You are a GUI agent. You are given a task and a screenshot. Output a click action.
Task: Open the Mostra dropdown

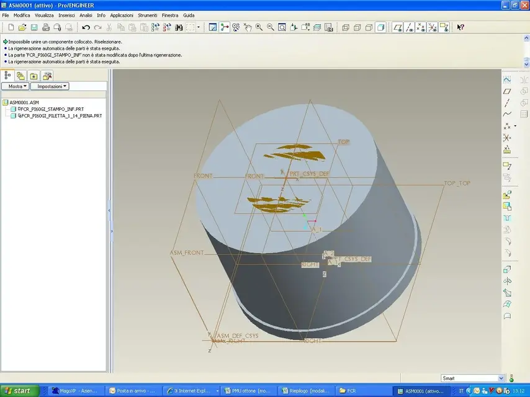click(x=16, y=86)
